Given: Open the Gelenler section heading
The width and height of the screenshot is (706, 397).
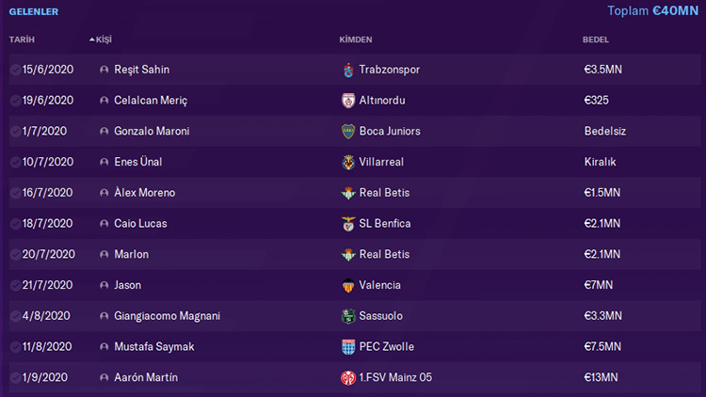Looking at the screenshot, I should click(x=34, y=11).
